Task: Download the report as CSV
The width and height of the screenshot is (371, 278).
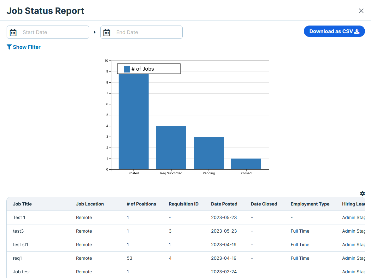Action: point(334,31)
